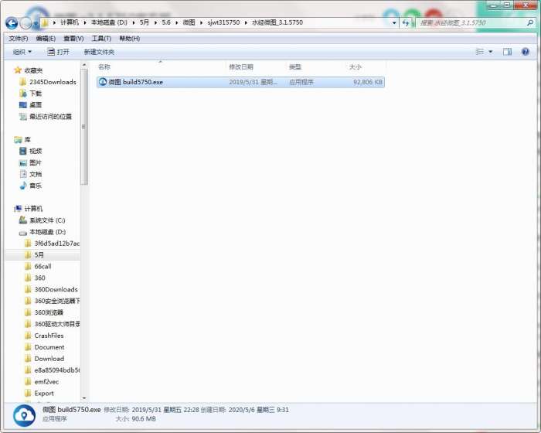Click the Forward navigation arrow button

(x=26, y=23)
